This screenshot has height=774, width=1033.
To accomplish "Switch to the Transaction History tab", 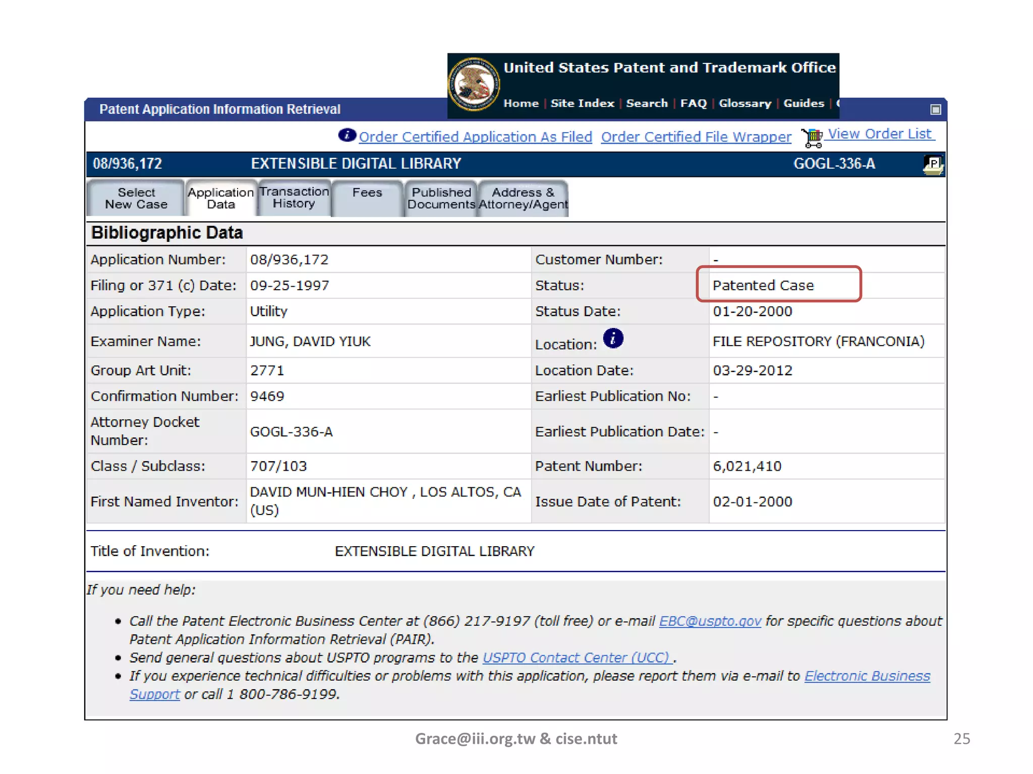I will 294,198.
